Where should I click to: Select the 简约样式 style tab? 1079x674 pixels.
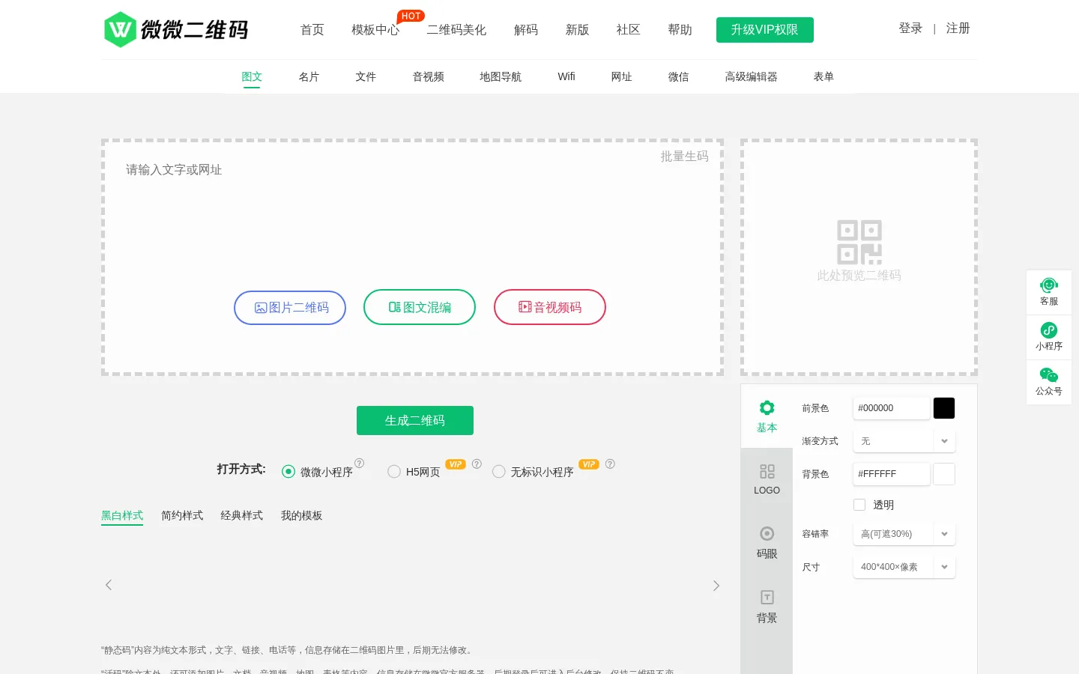182,515
